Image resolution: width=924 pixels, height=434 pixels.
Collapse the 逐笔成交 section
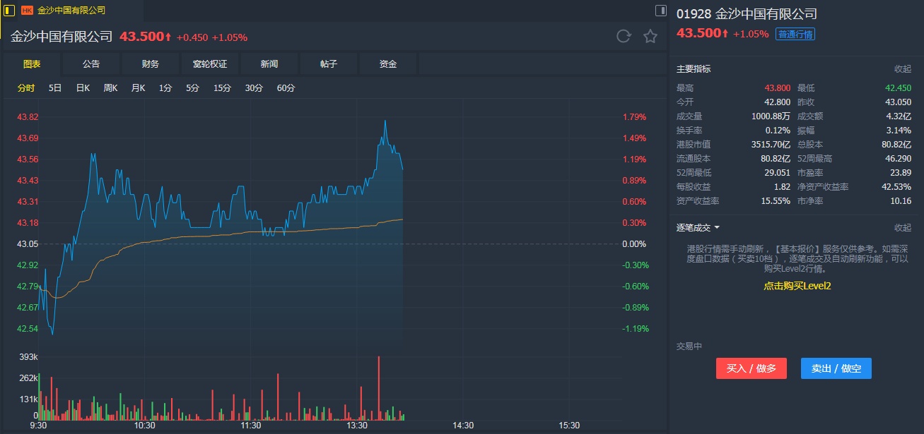coord(902,227)
